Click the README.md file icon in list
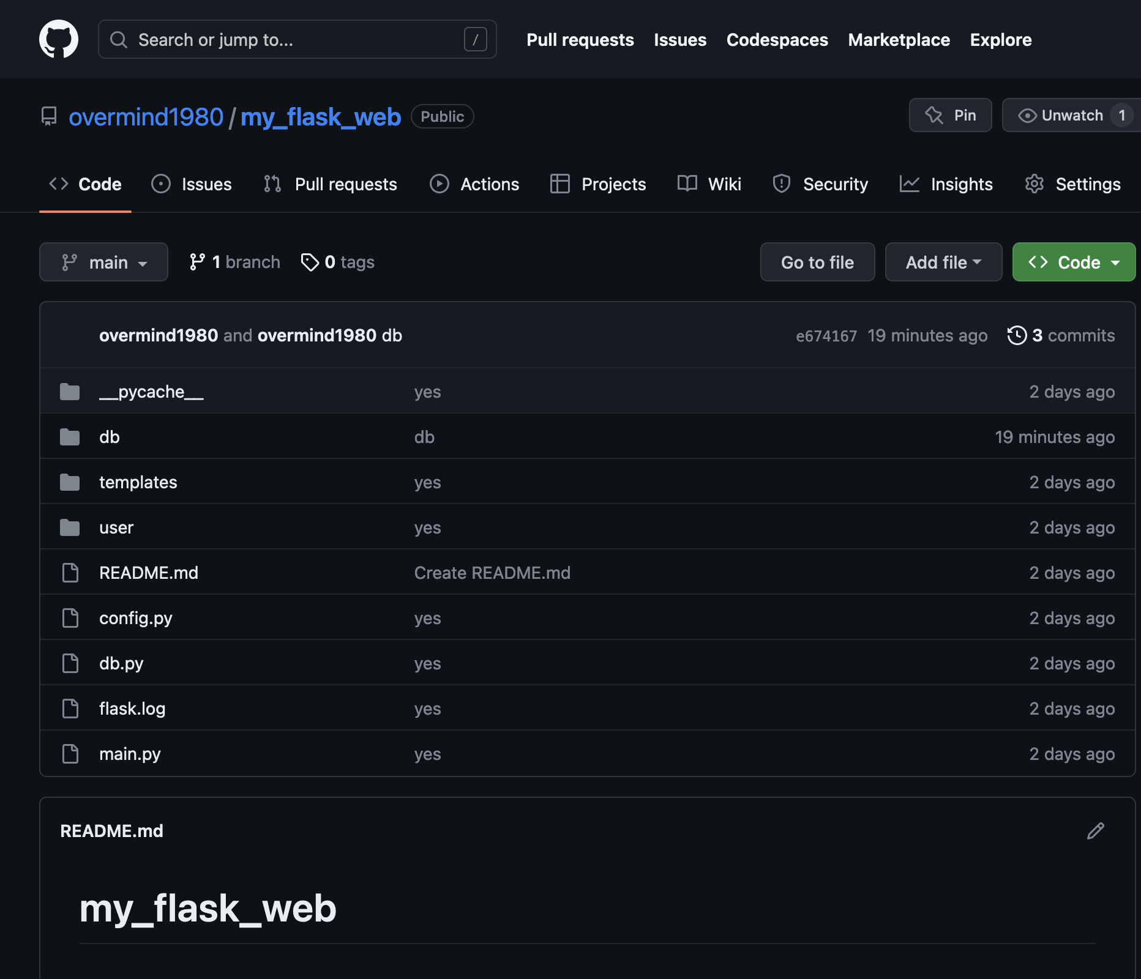 [70, 573]
